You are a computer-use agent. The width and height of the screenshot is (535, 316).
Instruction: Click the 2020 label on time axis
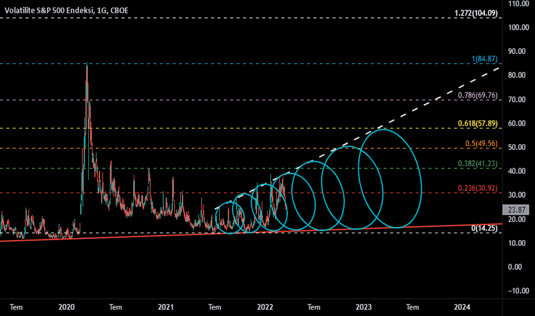tap(67, 307)
